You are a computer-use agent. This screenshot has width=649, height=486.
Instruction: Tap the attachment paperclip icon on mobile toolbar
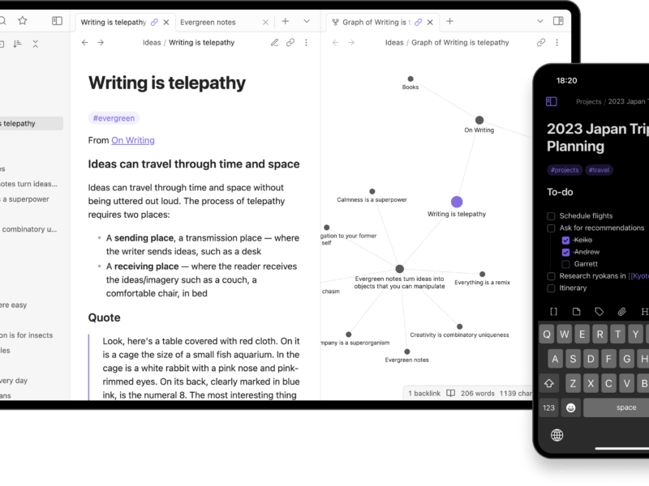click(x=622, y=311)
